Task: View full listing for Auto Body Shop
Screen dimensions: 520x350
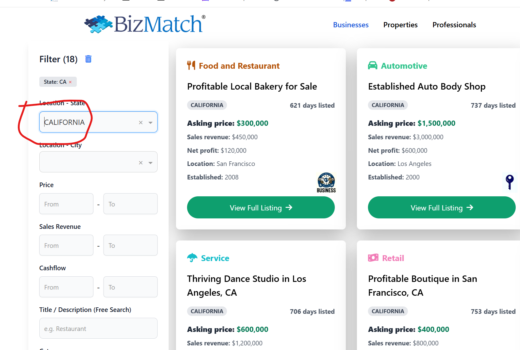Action: (x=441, y=208)
